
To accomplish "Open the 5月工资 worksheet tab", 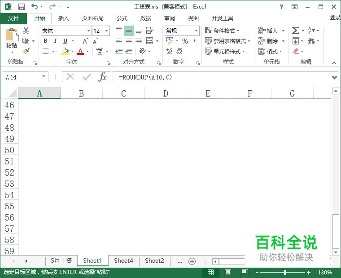I will click(61, 260).
